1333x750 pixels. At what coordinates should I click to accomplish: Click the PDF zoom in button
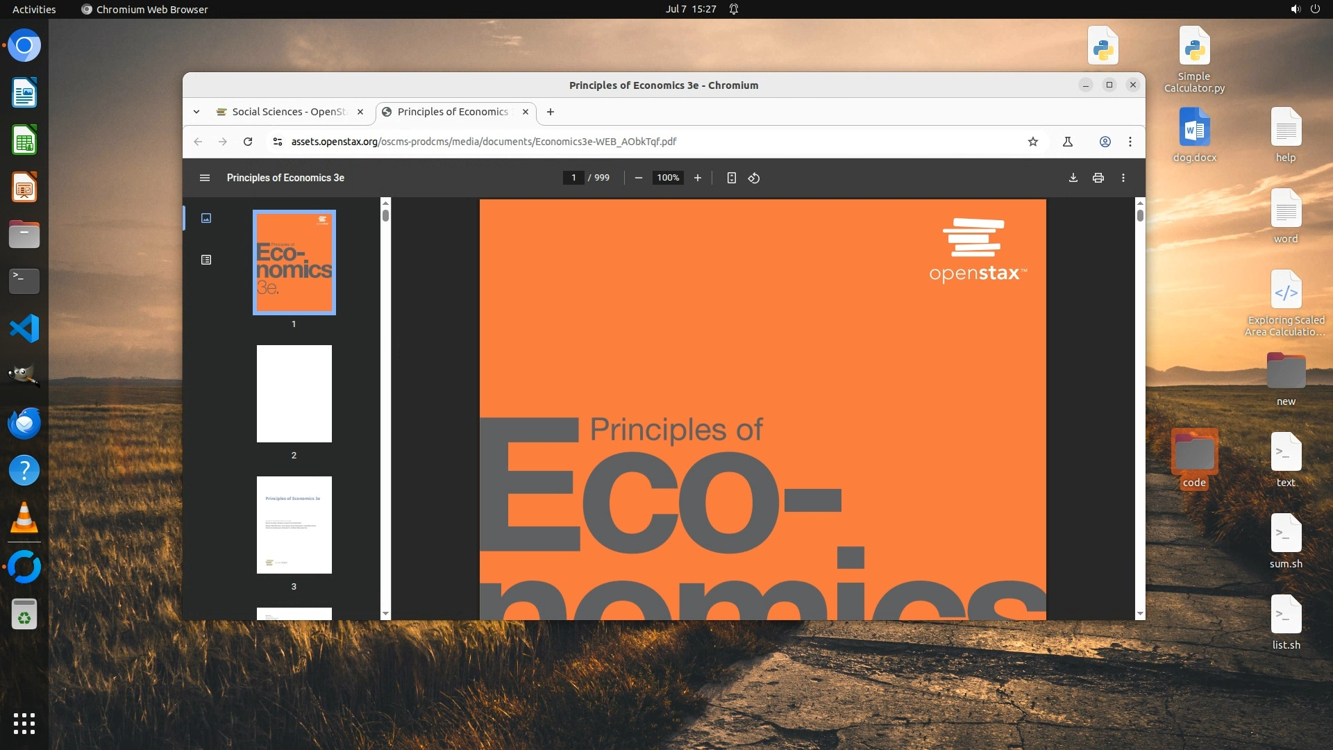click(697, 178)
